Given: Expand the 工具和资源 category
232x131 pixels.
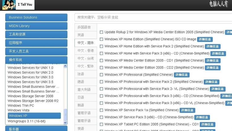Looking at the screenshot, I should [x=36, y=35].
